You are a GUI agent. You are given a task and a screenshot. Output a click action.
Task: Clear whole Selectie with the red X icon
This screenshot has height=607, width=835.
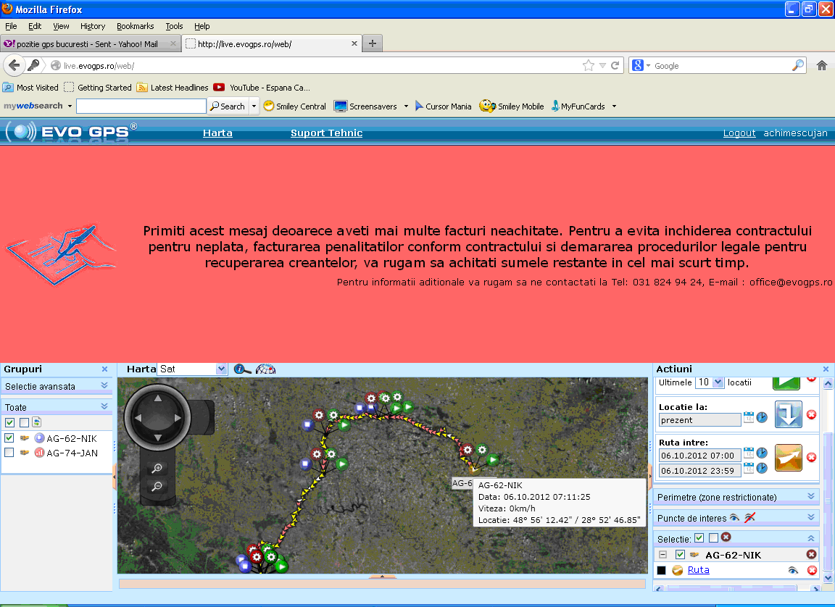[x=726, y=537]
